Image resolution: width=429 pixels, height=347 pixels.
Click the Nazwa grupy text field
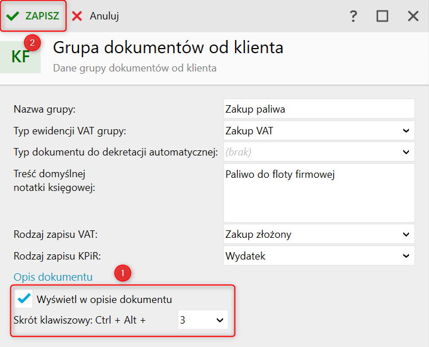point(318,109)
